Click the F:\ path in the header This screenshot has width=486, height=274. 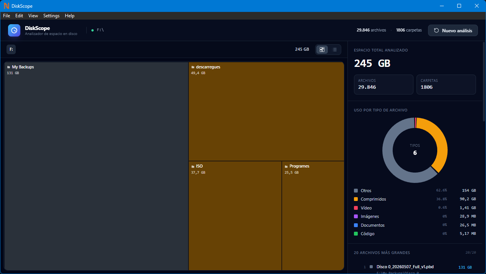[100, 30]
